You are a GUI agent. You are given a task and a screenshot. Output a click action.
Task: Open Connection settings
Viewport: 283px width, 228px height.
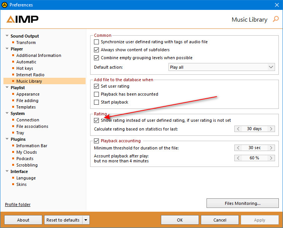28,120
